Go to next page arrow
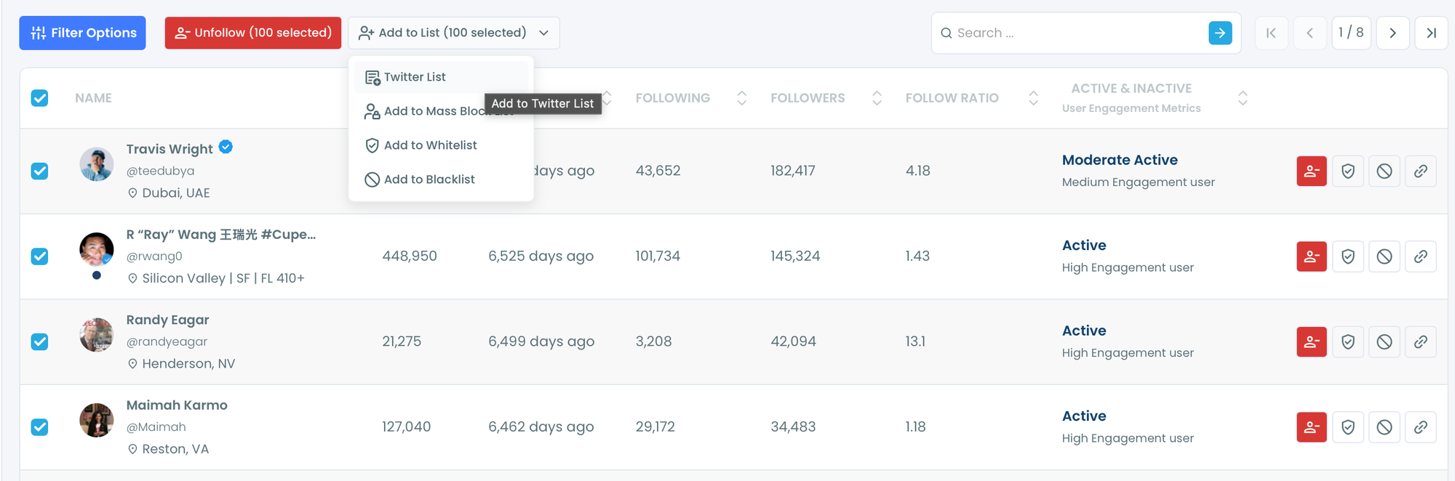The height and width of the screenshot is (481, 1455). [x=1392, y=33]
